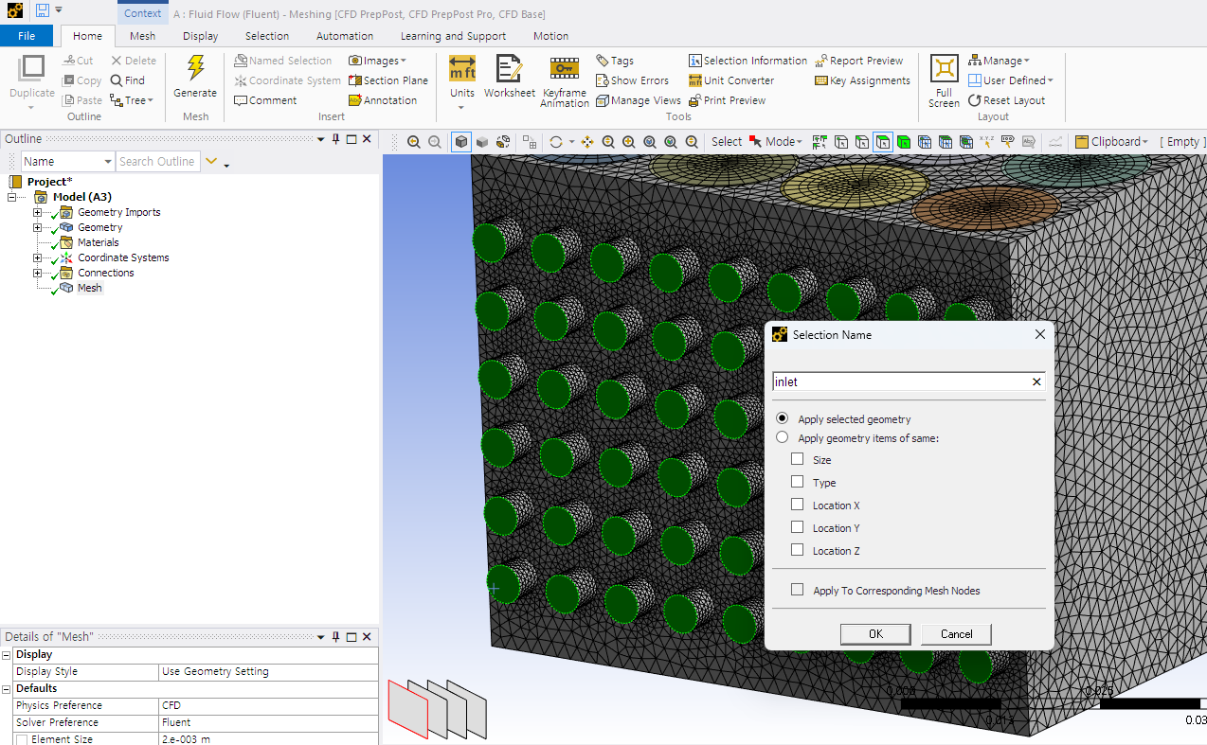Click Report Preview

859,61
